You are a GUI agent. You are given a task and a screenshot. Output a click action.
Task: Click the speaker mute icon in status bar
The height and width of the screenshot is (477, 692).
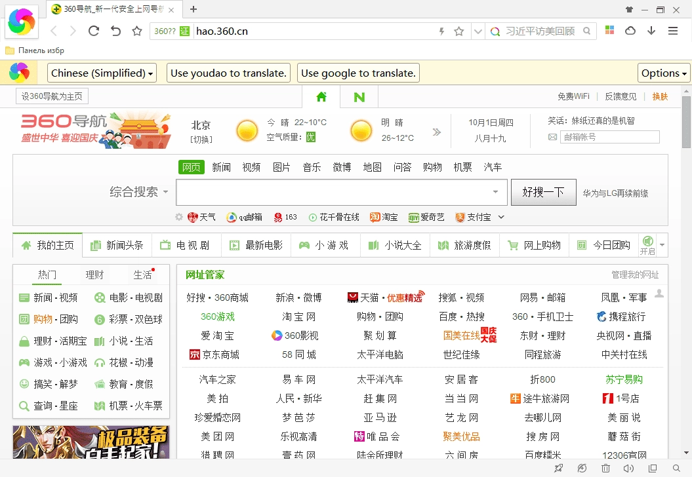628,468
